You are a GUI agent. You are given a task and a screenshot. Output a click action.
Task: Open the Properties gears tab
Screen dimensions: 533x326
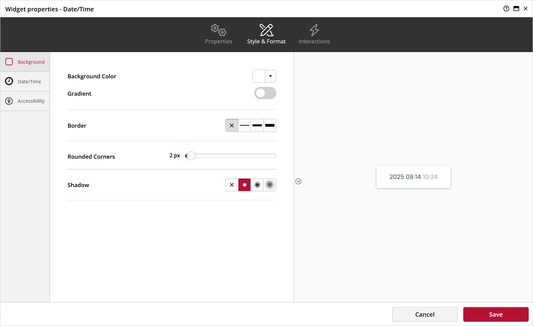(218, 34)
